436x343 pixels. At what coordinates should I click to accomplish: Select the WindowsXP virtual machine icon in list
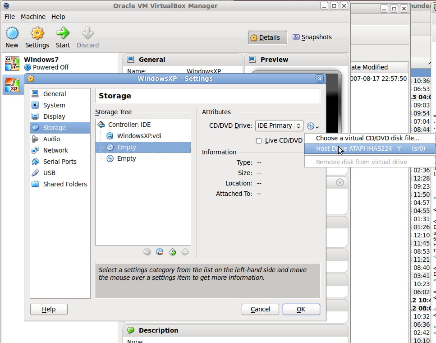(12, 85)
